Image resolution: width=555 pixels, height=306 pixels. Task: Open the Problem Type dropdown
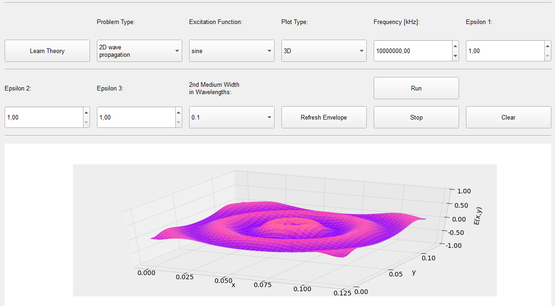(x=139, y=51)
